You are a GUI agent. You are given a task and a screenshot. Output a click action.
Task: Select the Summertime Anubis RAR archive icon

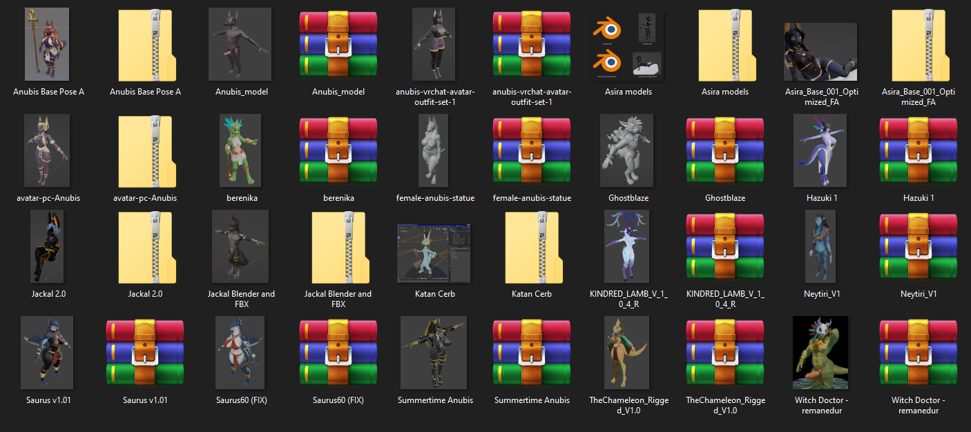[x=532, y=353]
